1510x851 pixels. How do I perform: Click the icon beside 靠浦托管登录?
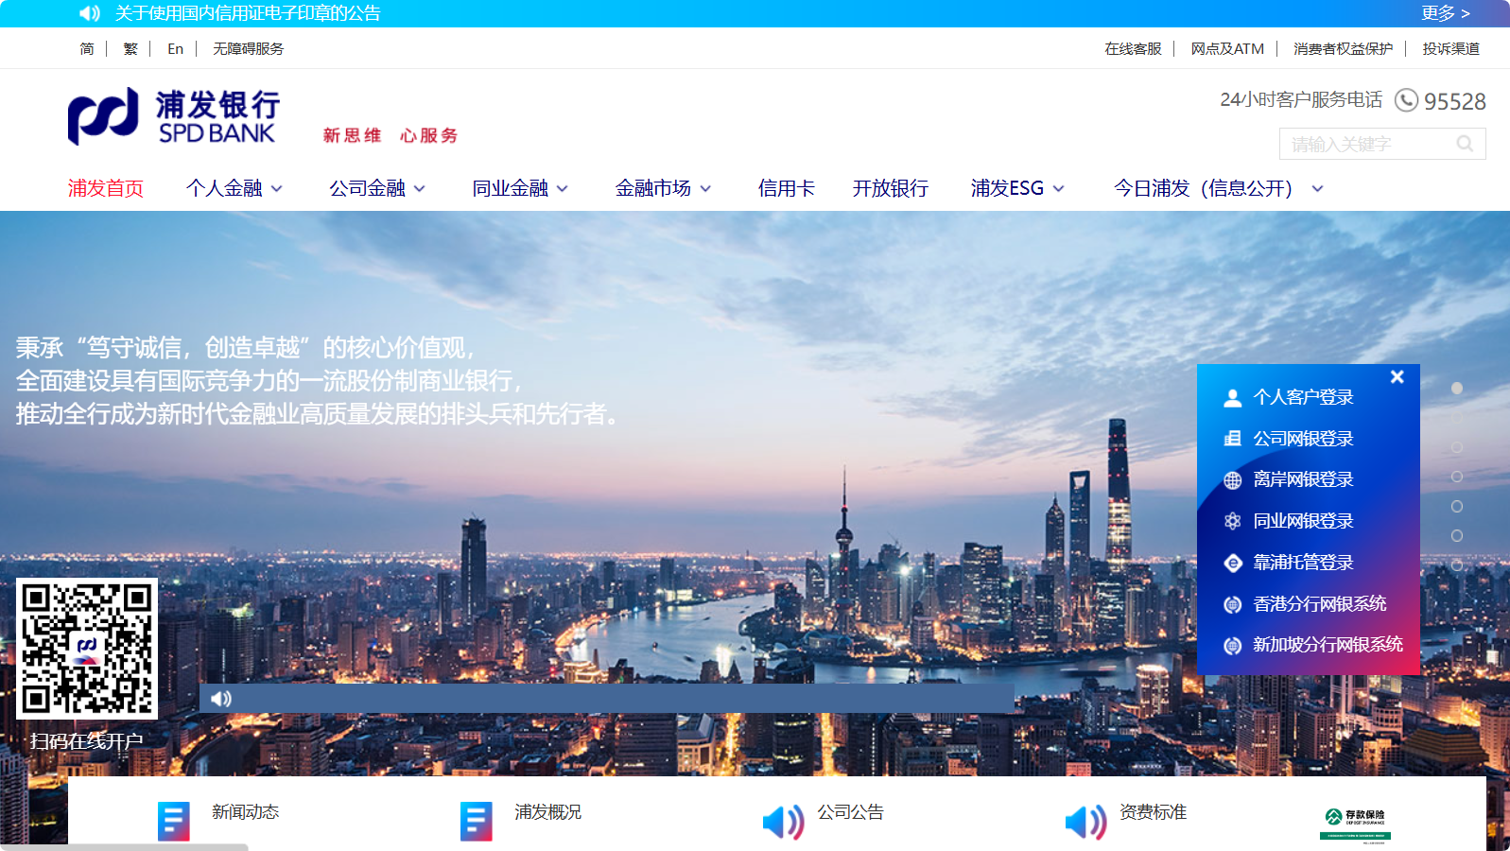(x=1232, y=563)
